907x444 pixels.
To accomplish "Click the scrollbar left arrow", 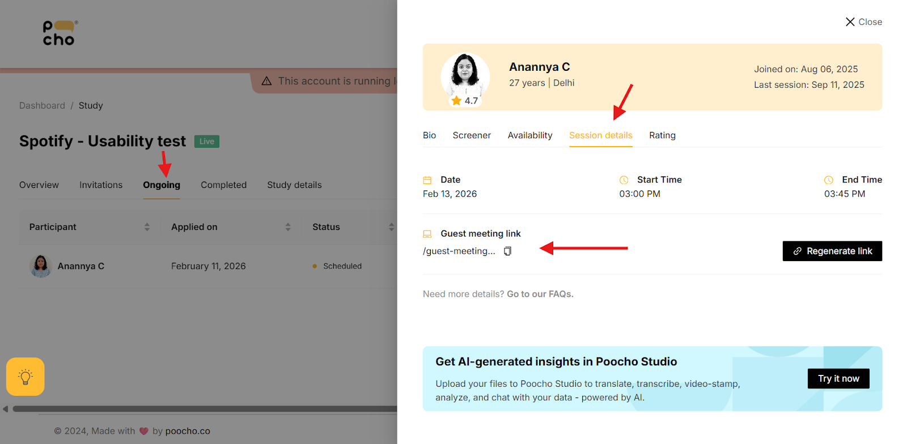I will [x=5, y=409].
